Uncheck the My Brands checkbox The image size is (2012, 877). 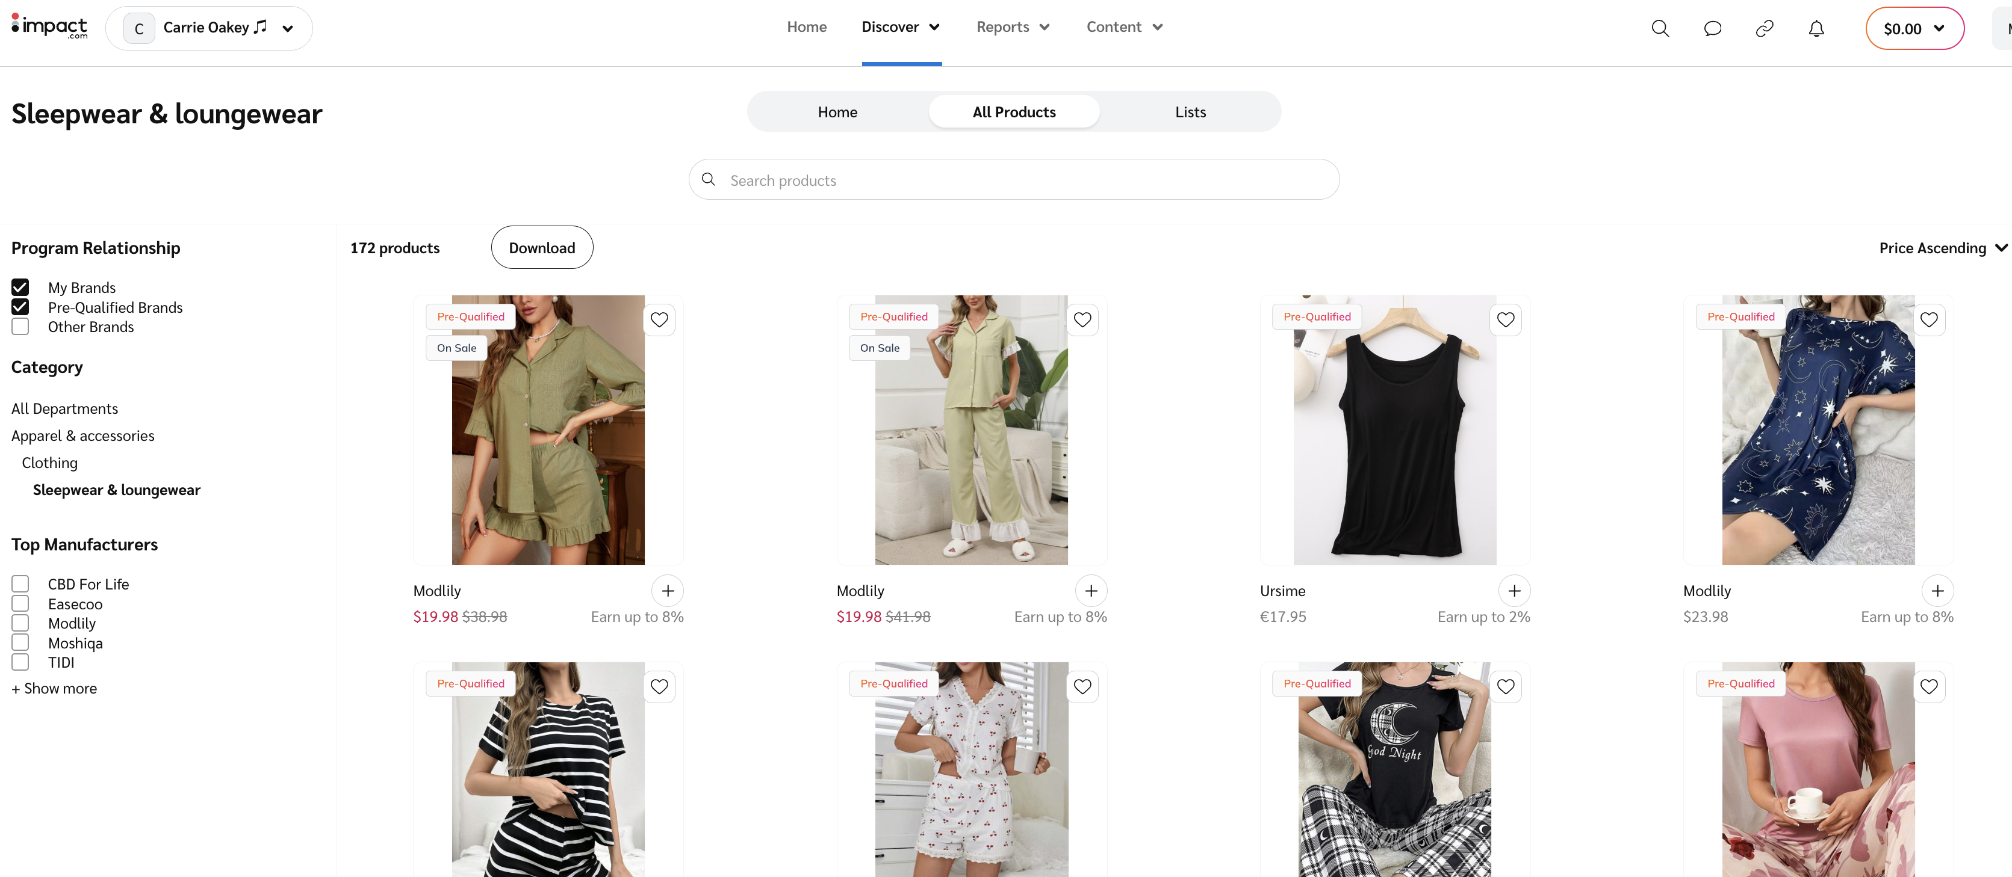[x=20, y=287]
